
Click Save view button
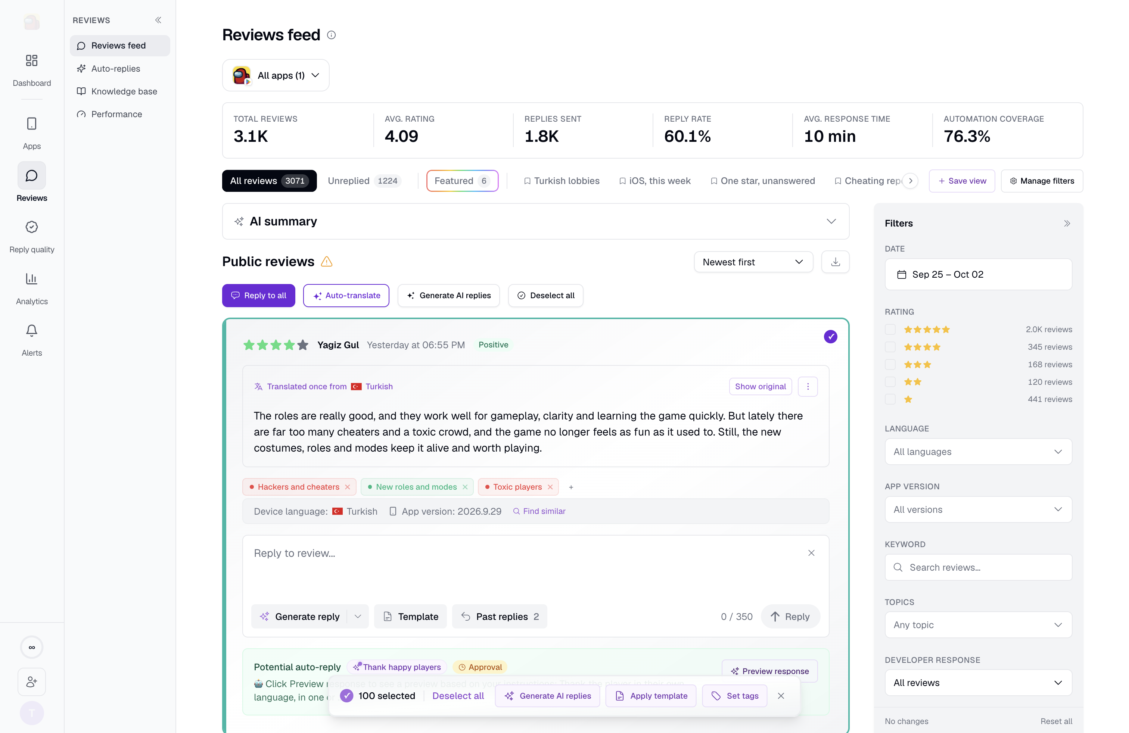pos(961,181)
